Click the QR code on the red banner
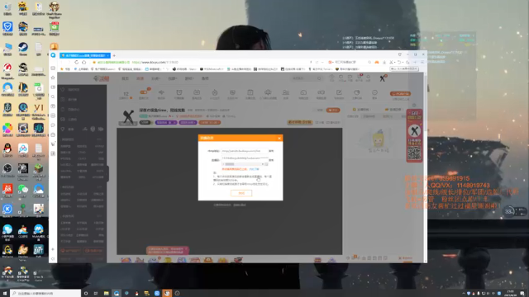 414,154
